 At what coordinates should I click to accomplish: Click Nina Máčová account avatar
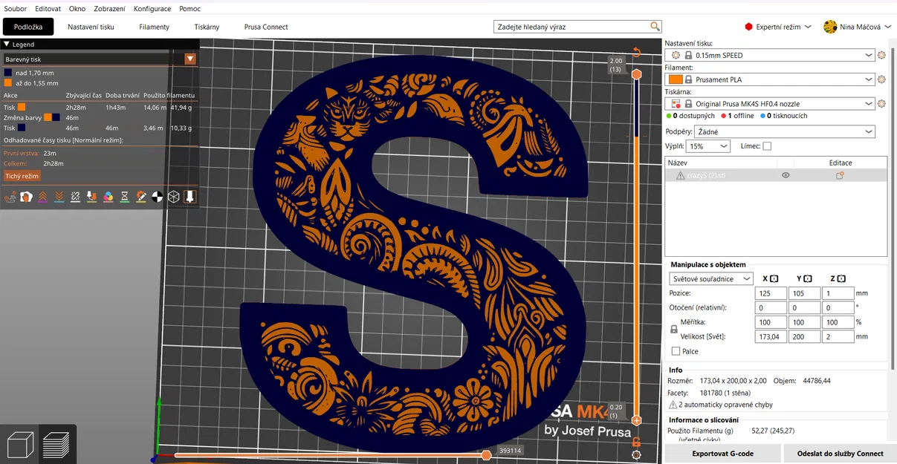(x=830, y=27)
